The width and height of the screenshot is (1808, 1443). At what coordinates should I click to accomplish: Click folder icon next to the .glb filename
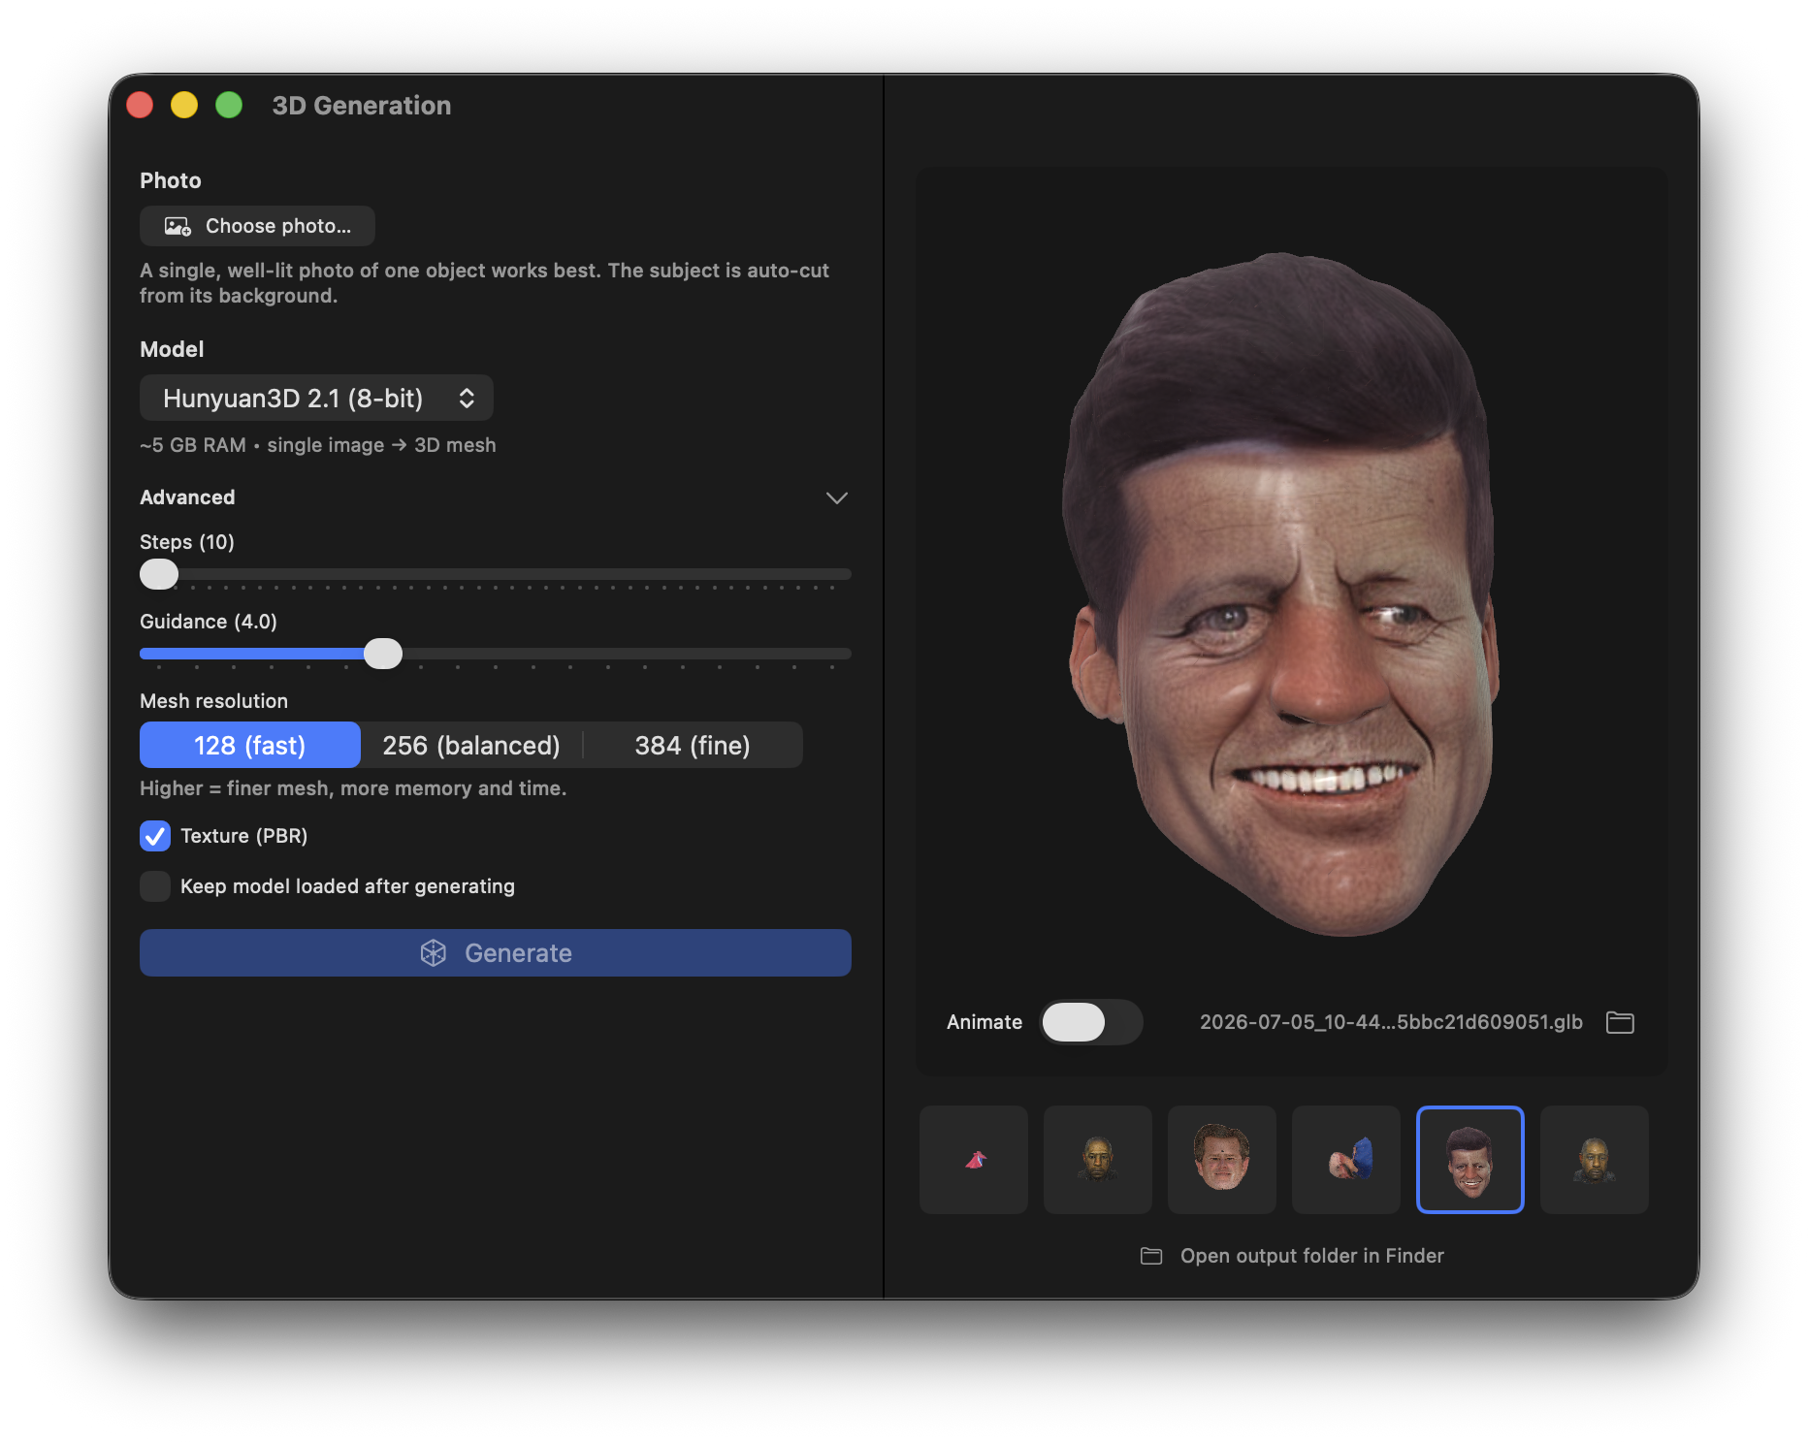(1620, 1022)
